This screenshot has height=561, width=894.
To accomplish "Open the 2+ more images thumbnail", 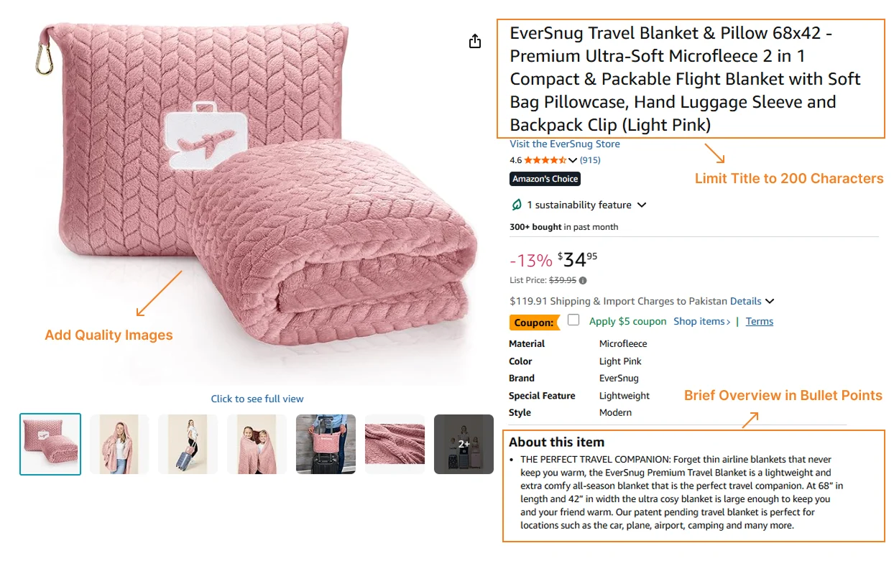I will click(x=464, y=444).
